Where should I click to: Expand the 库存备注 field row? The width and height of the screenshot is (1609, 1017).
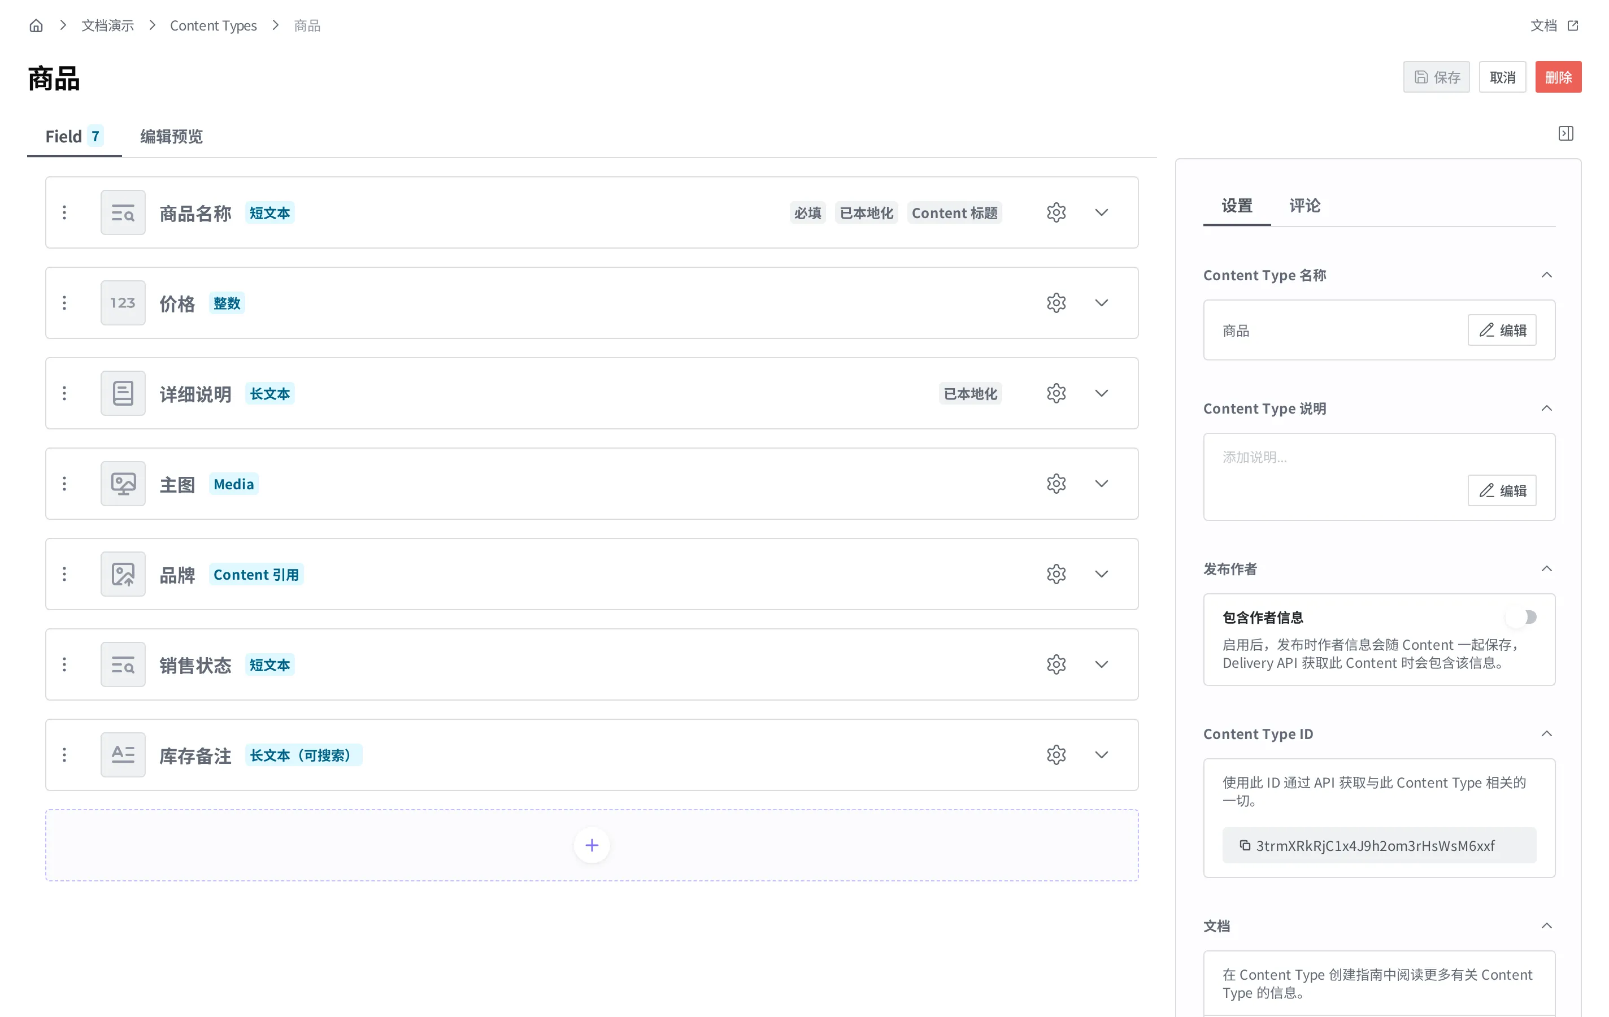point(1102,755)
